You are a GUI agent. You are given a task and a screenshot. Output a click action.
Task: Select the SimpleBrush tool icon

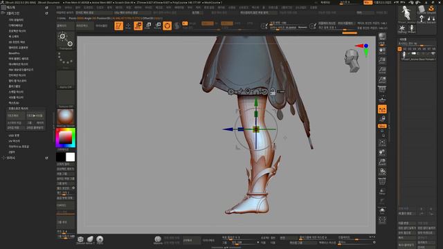(431, 10)
